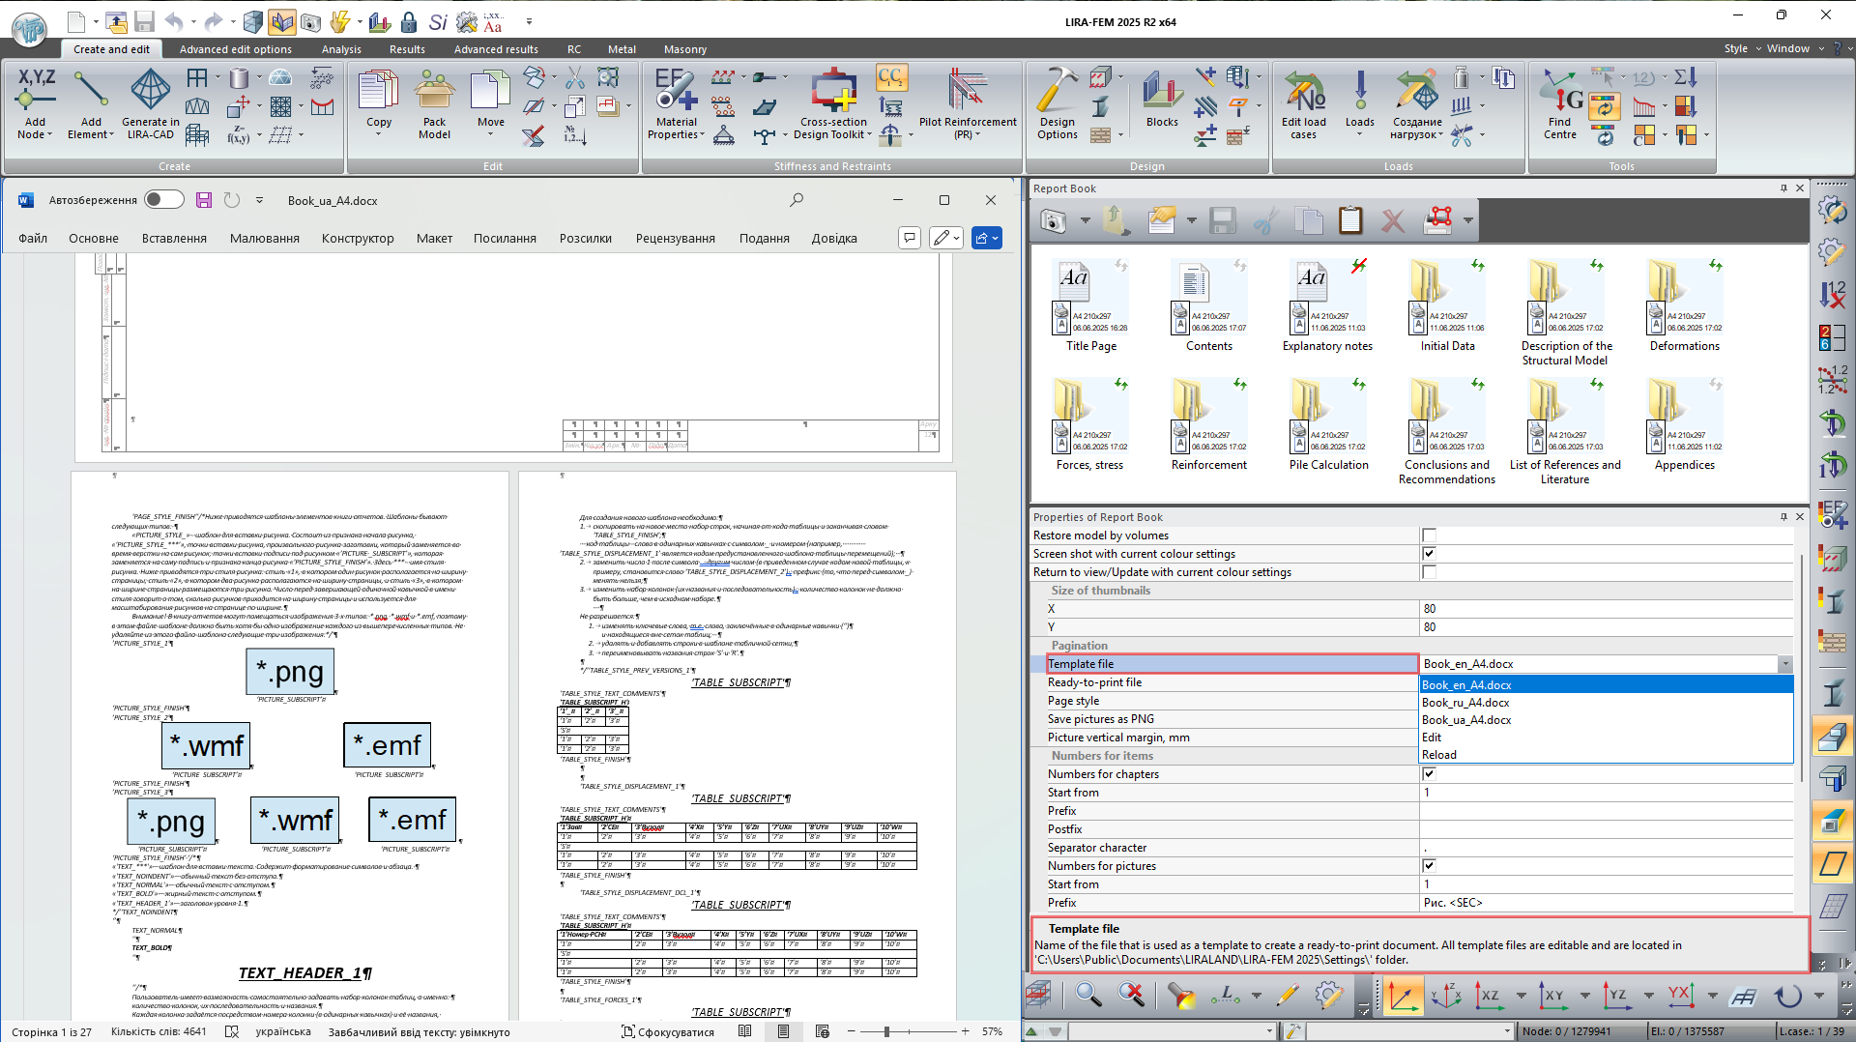Toggle the Автозбереження autosave switch
This screenshot has height=1042, width=1856.
point(163,200)
